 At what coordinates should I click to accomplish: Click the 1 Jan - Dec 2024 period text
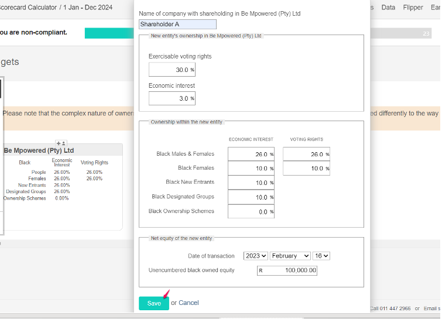click(88, 8)
